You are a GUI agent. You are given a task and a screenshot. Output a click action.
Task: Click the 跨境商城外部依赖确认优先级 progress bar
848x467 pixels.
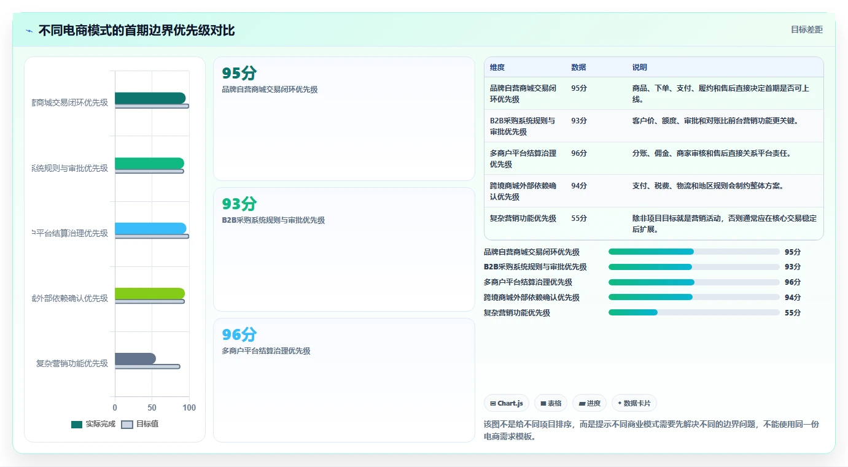694,298
